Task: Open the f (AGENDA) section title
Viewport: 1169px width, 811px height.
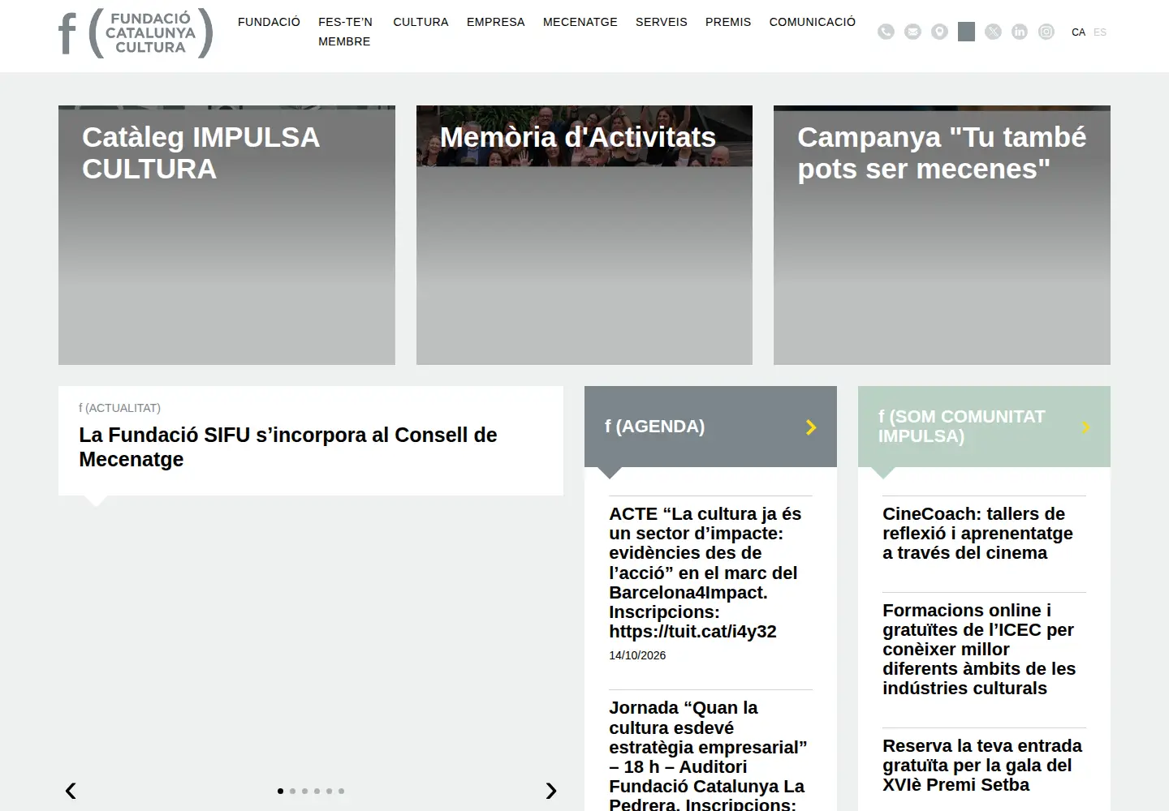Action: (654, 427)
